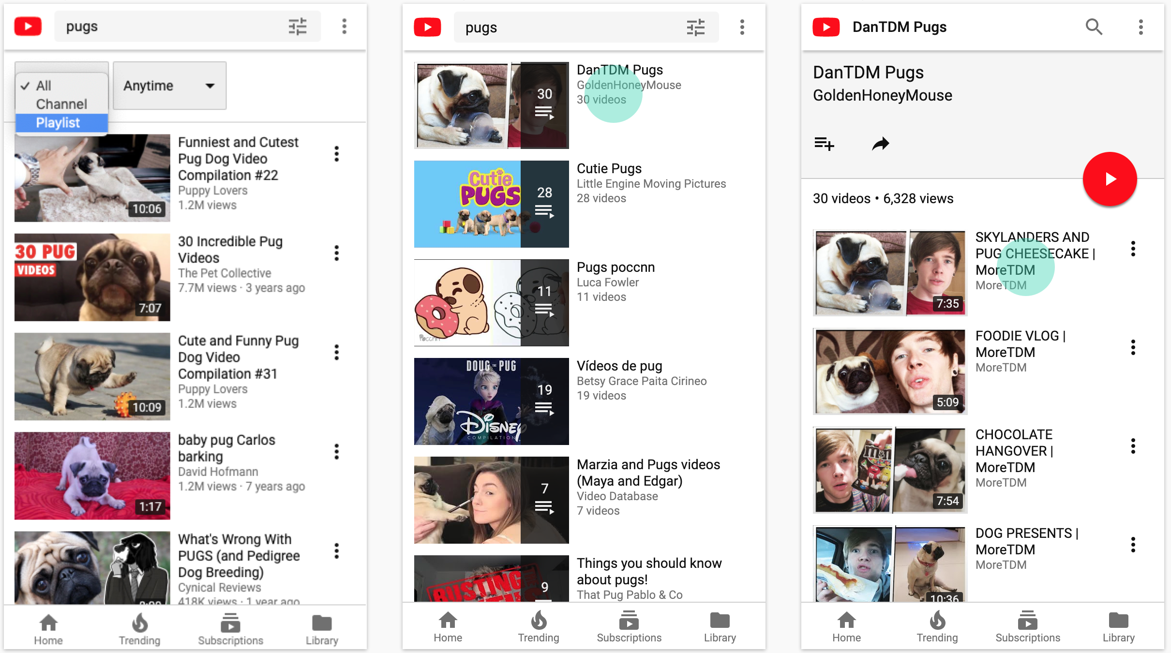Open options for 30 Incredible Pug Videos

(x=337, y=253)
